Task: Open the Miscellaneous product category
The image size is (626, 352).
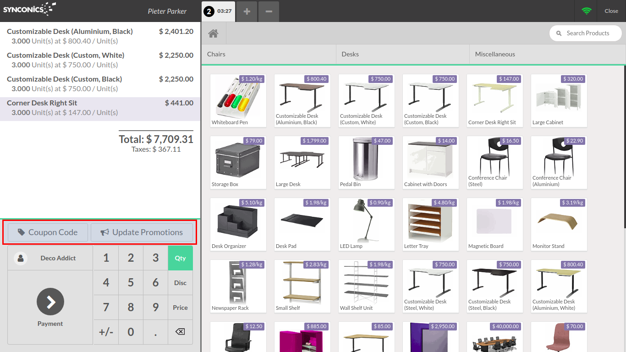Action: (x=547, y=54)
